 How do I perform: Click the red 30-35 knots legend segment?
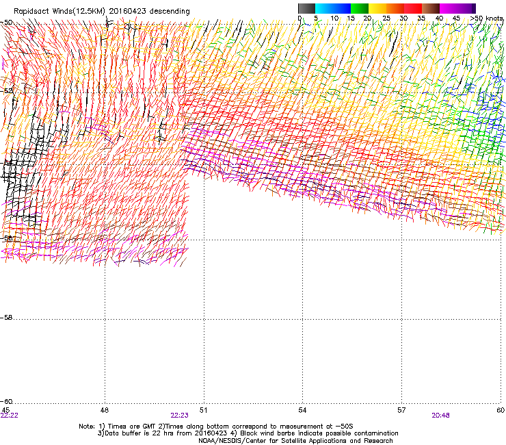(413, 8)
